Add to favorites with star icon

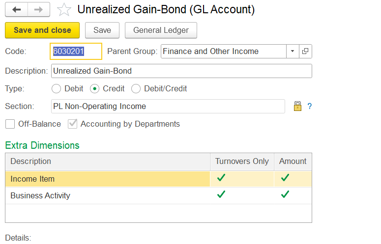(64, 10)
